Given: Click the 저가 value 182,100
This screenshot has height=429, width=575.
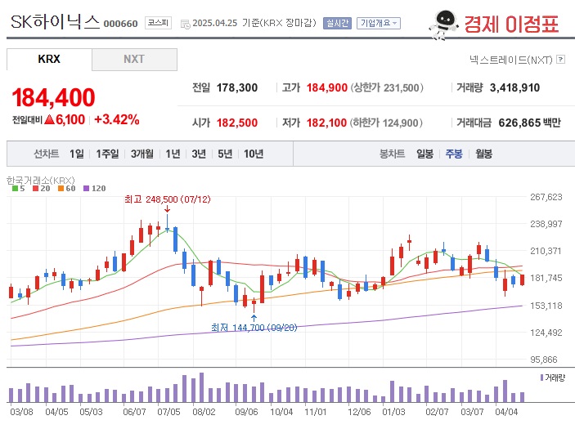Looking at the screenshot, I should coord(326,123).
